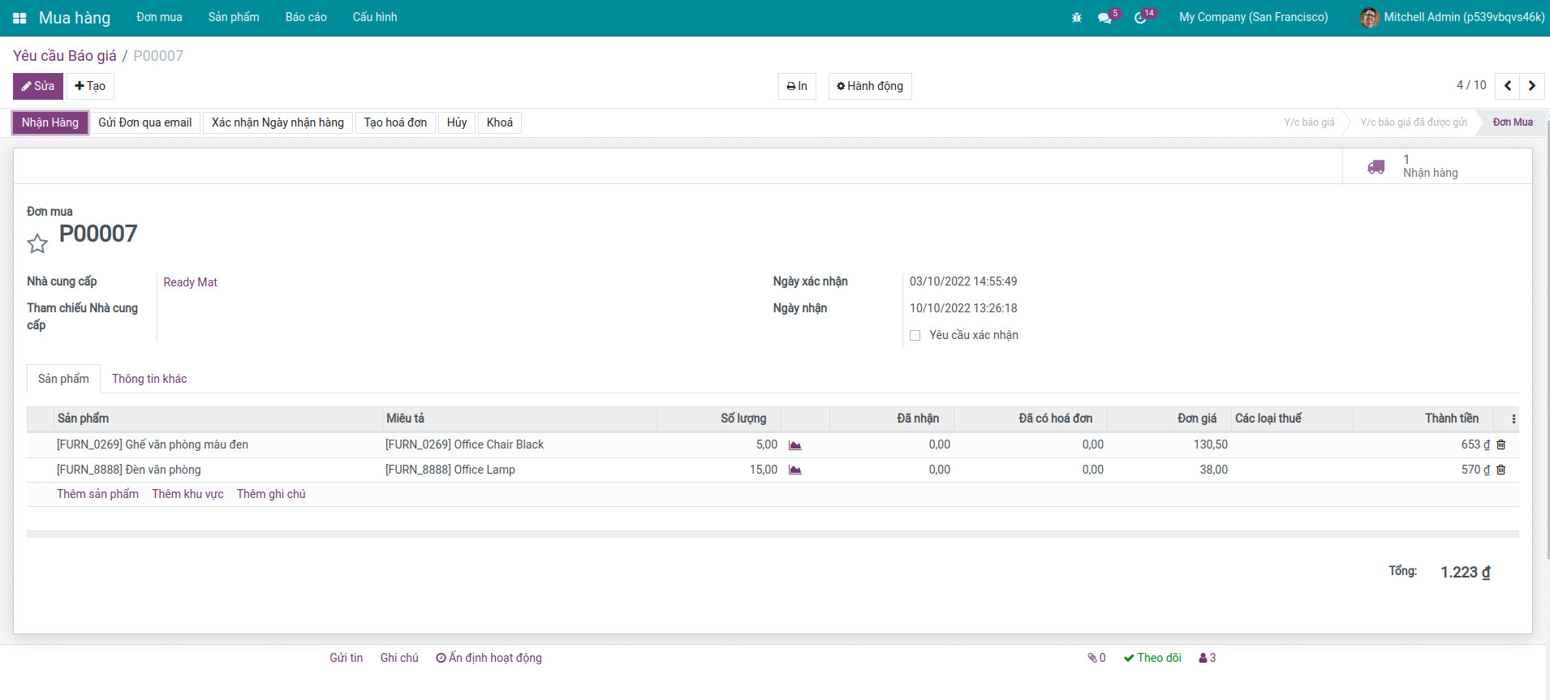
Task: Click the debug bug icon
Action: tap(1077, 18)
